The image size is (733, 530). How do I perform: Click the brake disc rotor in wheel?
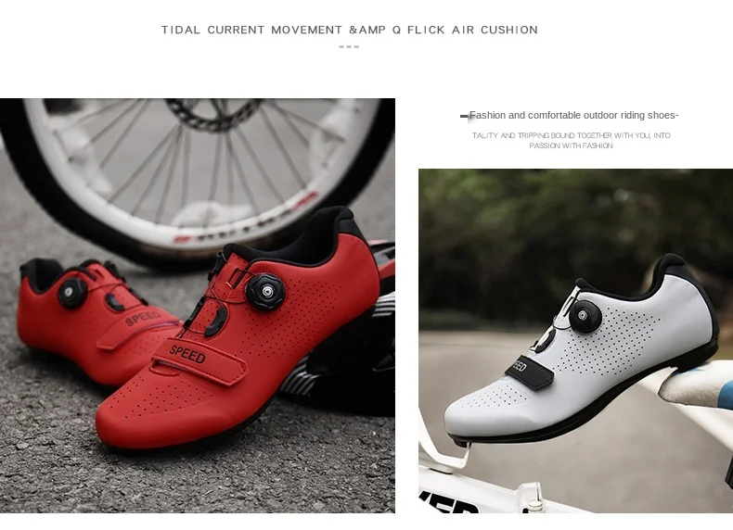pos(214,112)
